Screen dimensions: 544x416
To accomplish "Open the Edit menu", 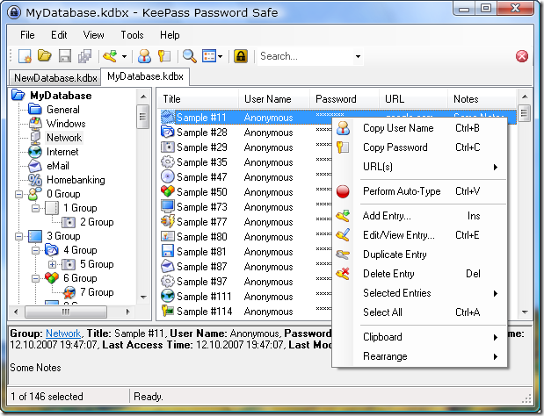I will [59, 35].
